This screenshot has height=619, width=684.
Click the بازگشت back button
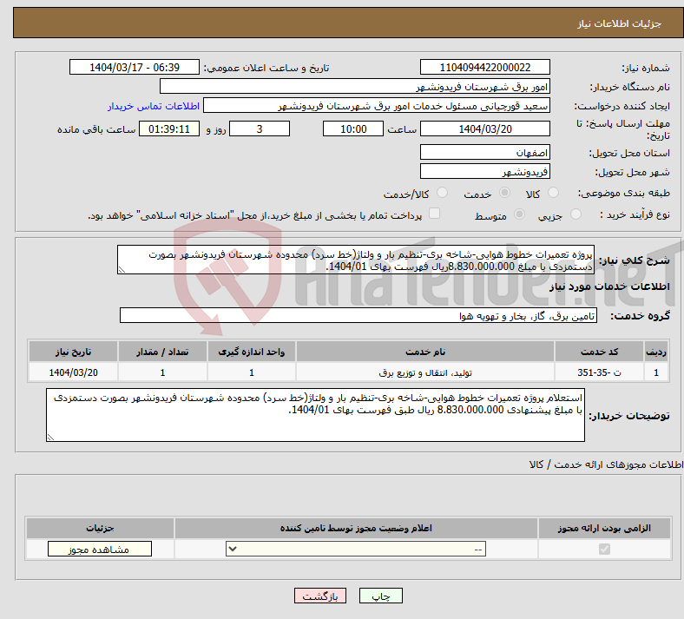(320, 596)
